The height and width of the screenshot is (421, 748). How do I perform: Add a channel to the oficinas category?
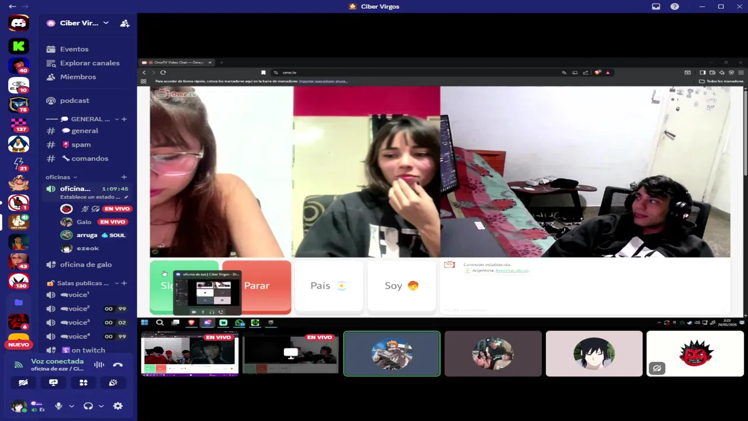(x=124, y=177)
